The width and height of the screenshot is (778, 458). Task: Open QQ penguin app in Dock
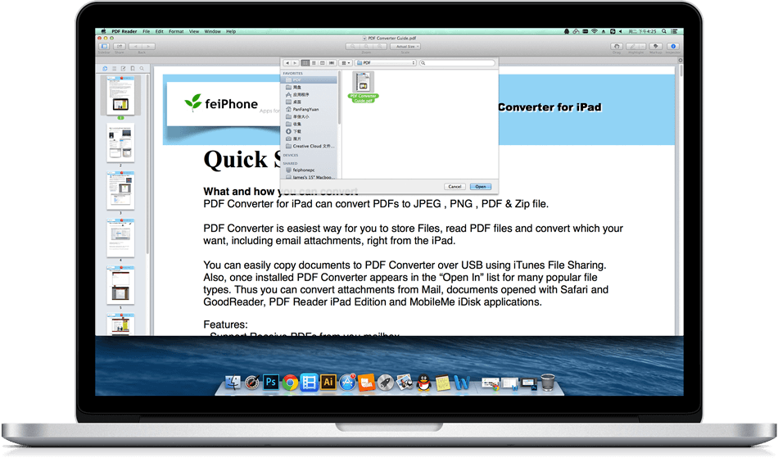coord(423,383)
